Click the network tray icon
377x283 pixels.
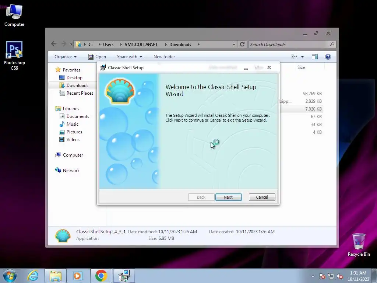331,276
